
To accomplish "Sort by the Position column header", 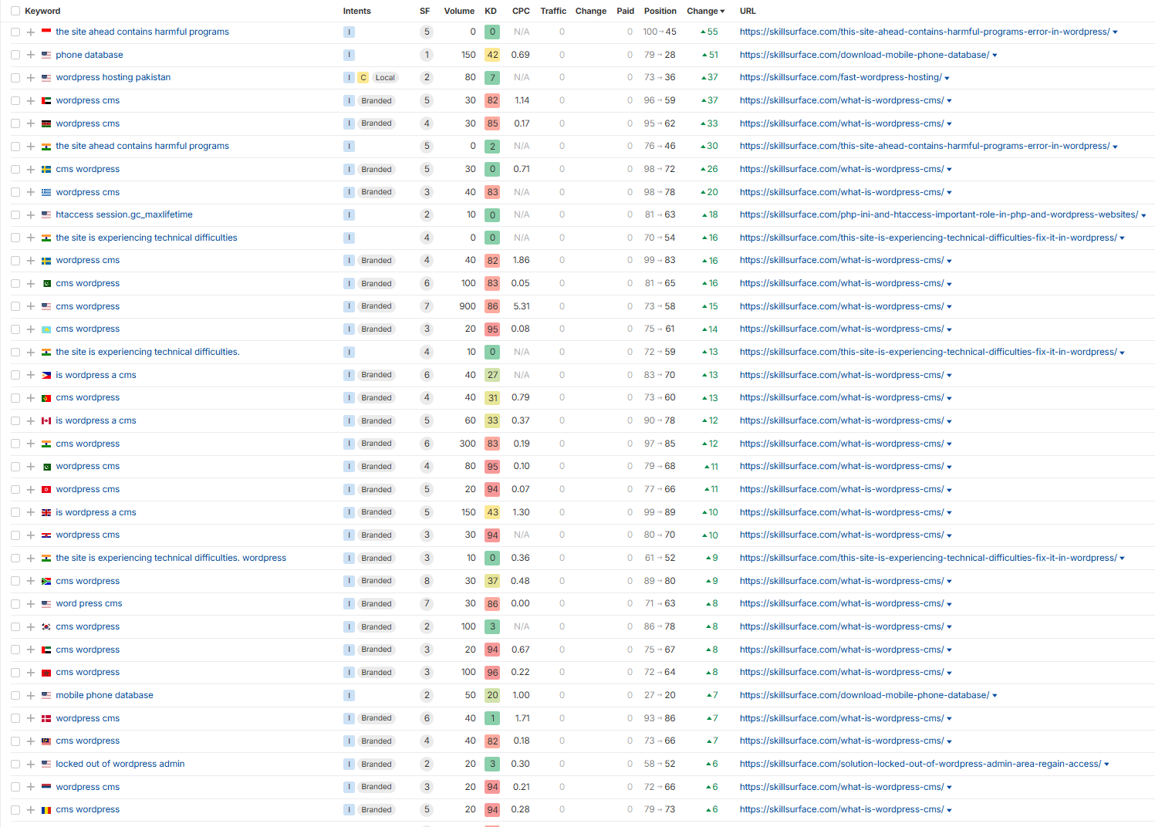I will click(660, 11).
